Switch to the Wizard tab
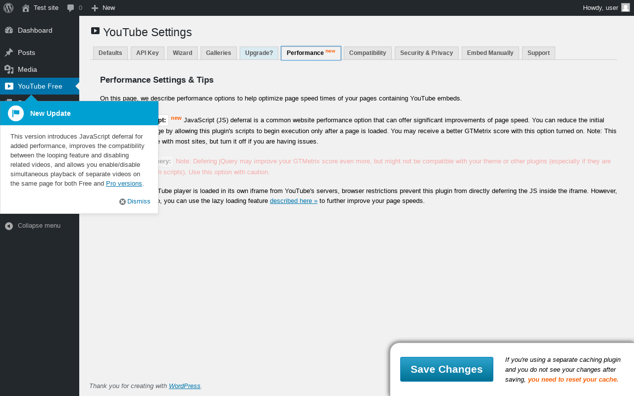This screenshot has height=396, width=634. tap(182, 53)
